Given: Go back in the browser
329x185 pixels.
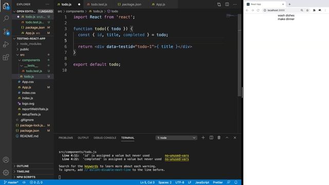Looking at the screenshot, I should click(x=247, y=10).
